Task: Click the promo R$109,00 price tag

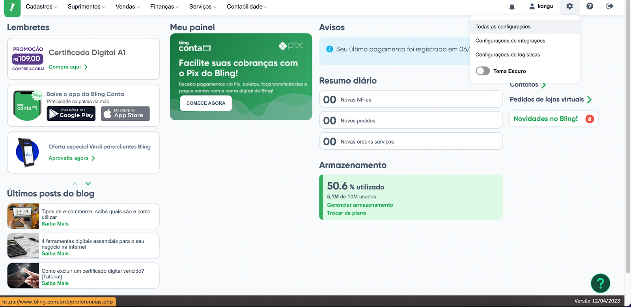Action: [x=28, y=59]
